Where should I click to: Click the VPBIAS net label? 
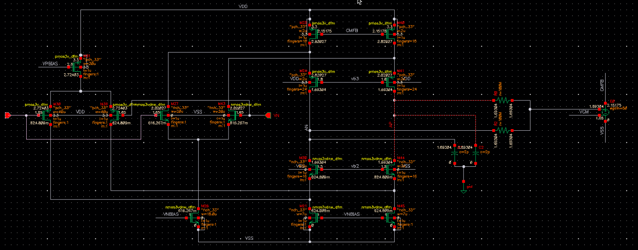pos(51,64)
